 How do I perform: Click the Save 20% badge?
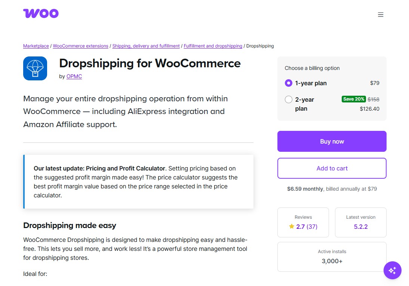353,99
